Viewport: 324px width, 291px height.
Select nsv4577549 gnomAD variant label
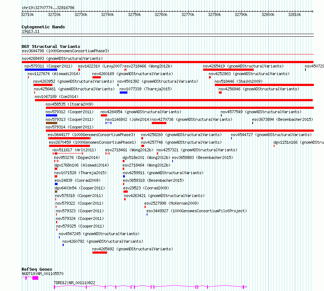(261, 112)
